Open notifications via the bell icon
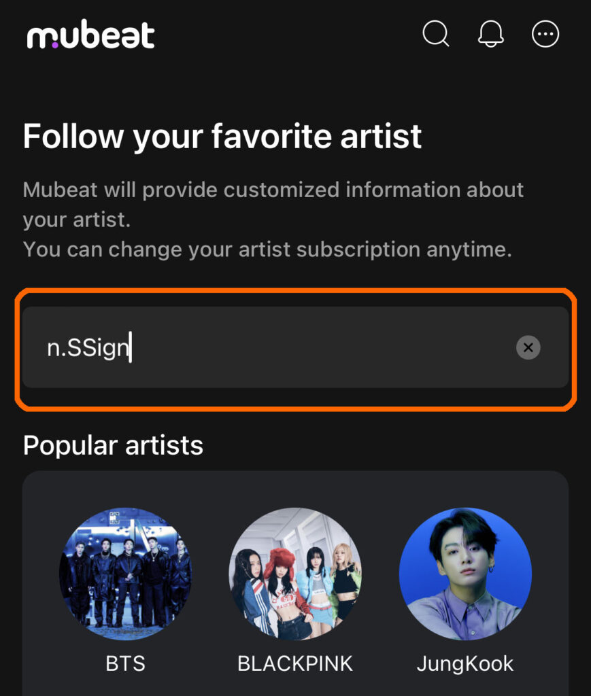This screenshot has height=696, width=591. tap(491, 33)
